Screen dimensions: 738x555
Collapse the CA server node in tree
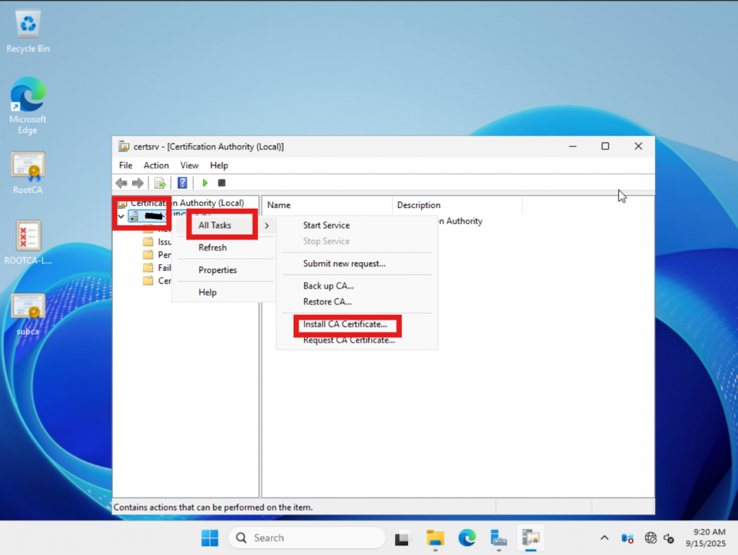click(x=120, y=216)
